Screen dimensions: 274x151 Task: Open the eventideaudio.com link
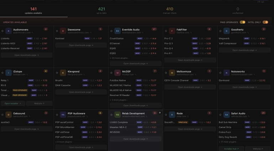click(x=131, y=33)
